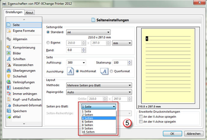
Task: Click the Seite page icon in sidebar
Action: point(9,25)
